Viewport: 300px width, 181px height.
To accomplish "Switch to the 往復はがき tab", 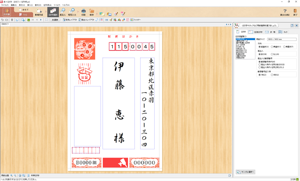I will point(255,32).
